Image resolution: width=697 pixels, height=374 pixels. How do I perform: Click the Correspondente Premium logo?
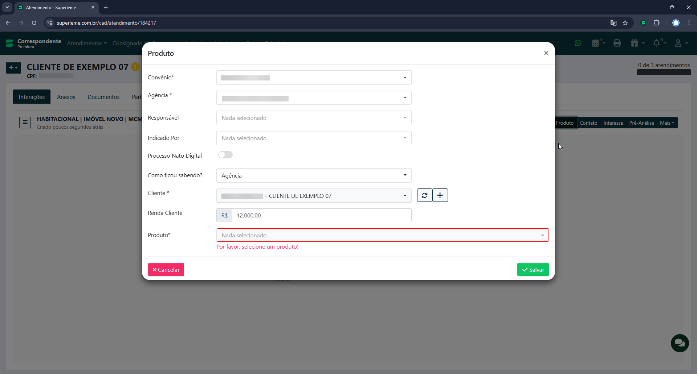point(33,43)
